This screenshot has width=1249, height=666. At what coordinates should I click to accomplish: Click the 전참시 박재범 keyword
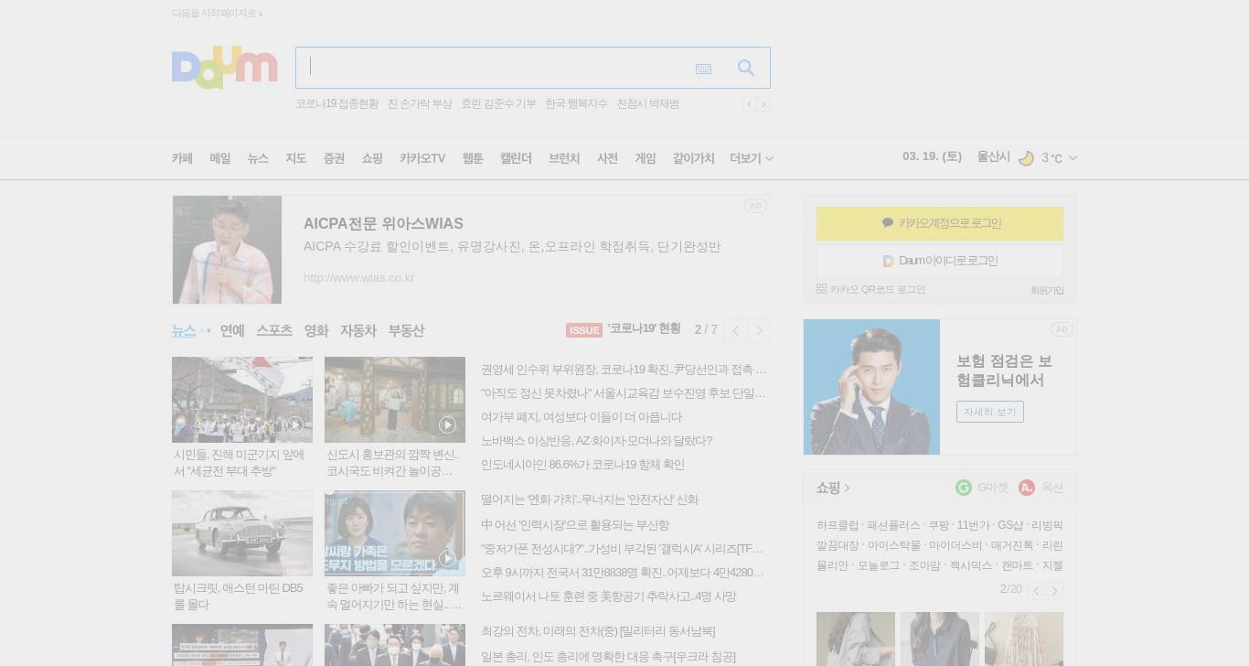tap(647, 104)
